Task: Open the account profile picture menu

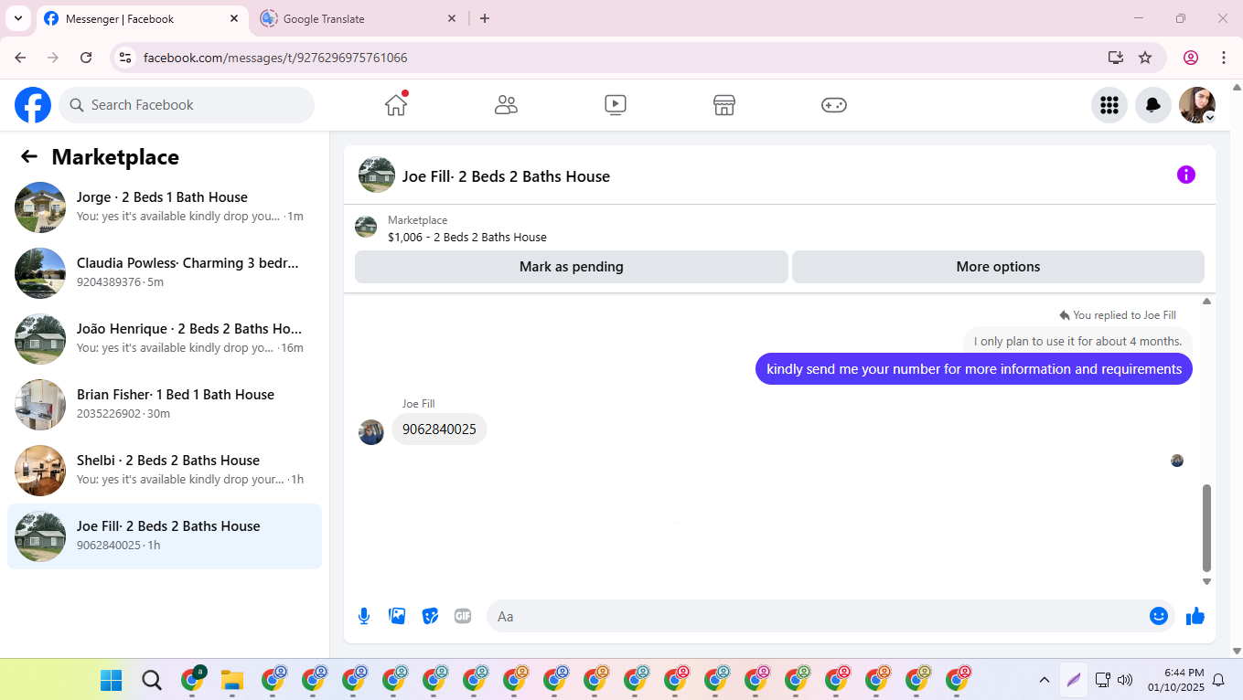Action: tap(1197, 105)
